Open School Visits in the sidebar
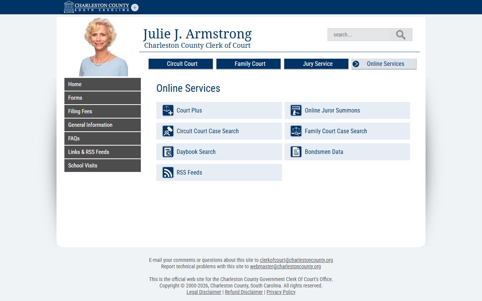Image resolution: width=482 pixels, height=301 pixels. point(102,166)
